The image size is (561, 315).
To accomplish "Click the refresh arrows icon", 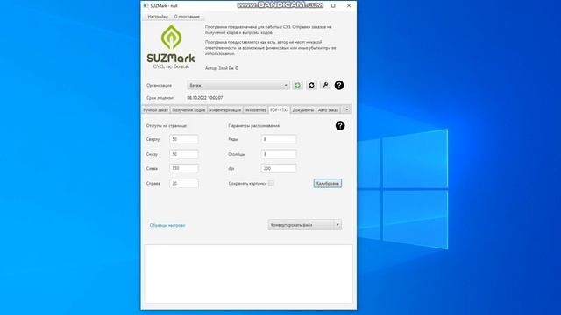I will [311, 85].
